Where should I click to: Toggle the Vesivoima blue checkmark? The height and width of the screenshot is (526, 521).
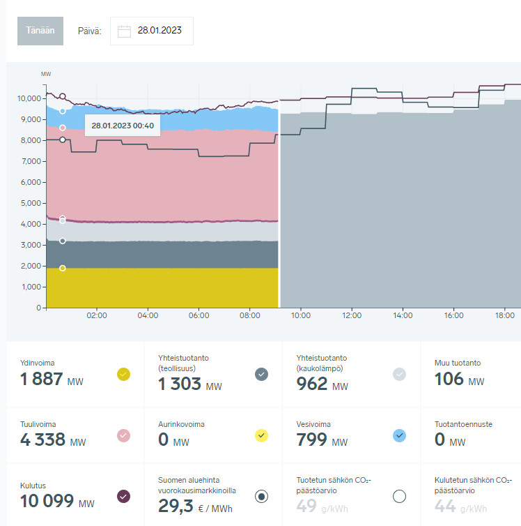[x=399, y=435]
